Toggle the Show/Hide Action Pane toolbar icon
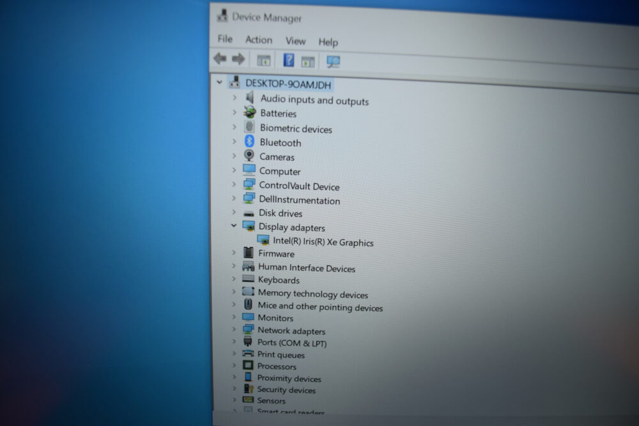This screenshot has height=426, width=639. (x=308, y=62)
